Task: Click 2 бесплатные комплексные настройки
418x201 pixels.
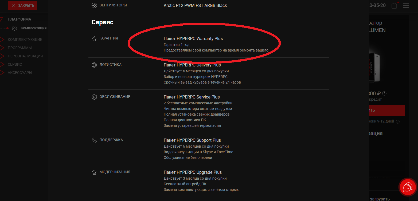Action: tap(198, 103)
